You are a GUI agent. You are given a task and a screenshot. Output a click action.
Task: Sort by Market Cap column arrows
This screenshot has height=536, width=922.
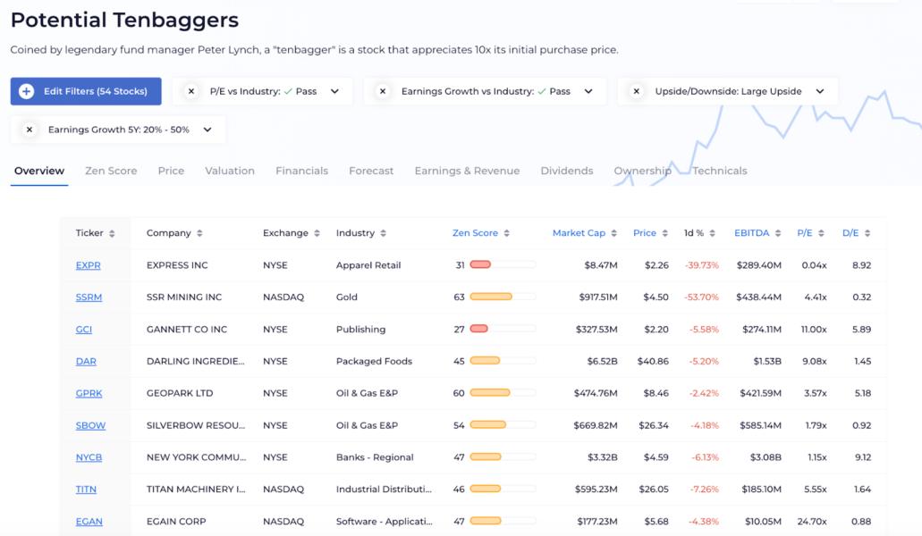pos(613,234)
